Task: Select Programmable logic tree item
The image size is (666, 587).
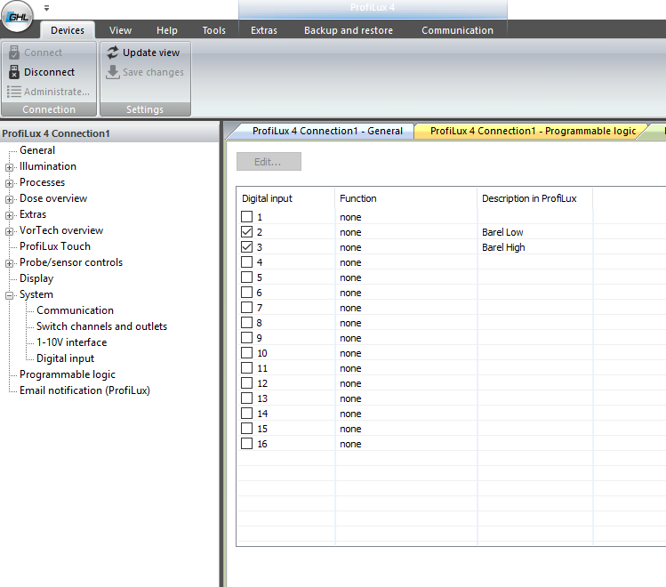Action: pyautogui.click(x=68, y=374)
